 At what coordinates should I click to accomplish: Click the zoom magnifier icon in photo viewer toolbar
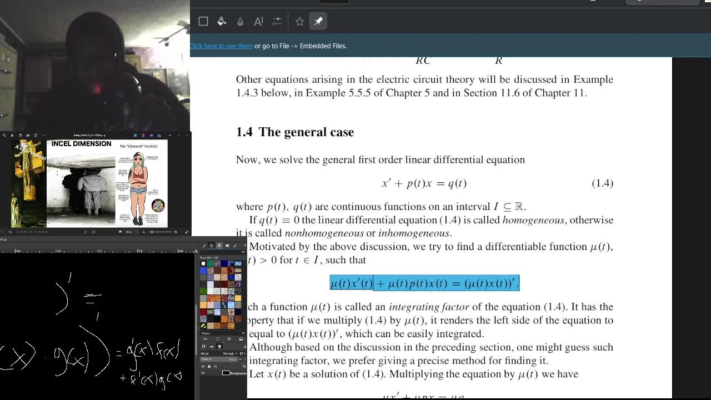coord(4,136)
